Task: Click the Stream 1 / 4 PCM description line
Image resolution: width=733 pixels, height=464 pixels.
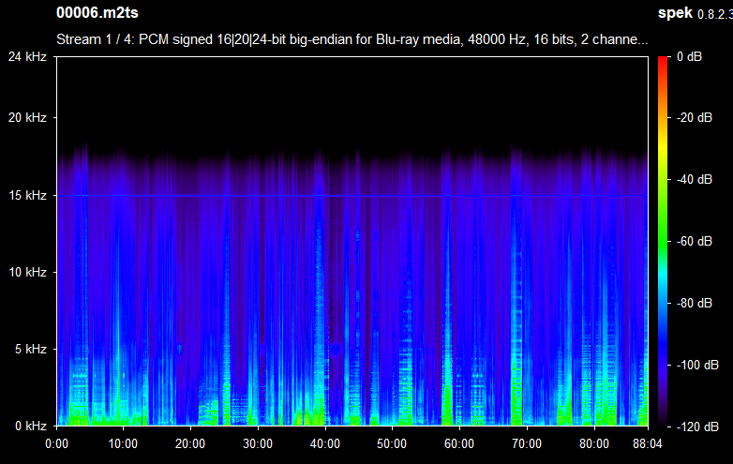Action: tap(352, 40)
